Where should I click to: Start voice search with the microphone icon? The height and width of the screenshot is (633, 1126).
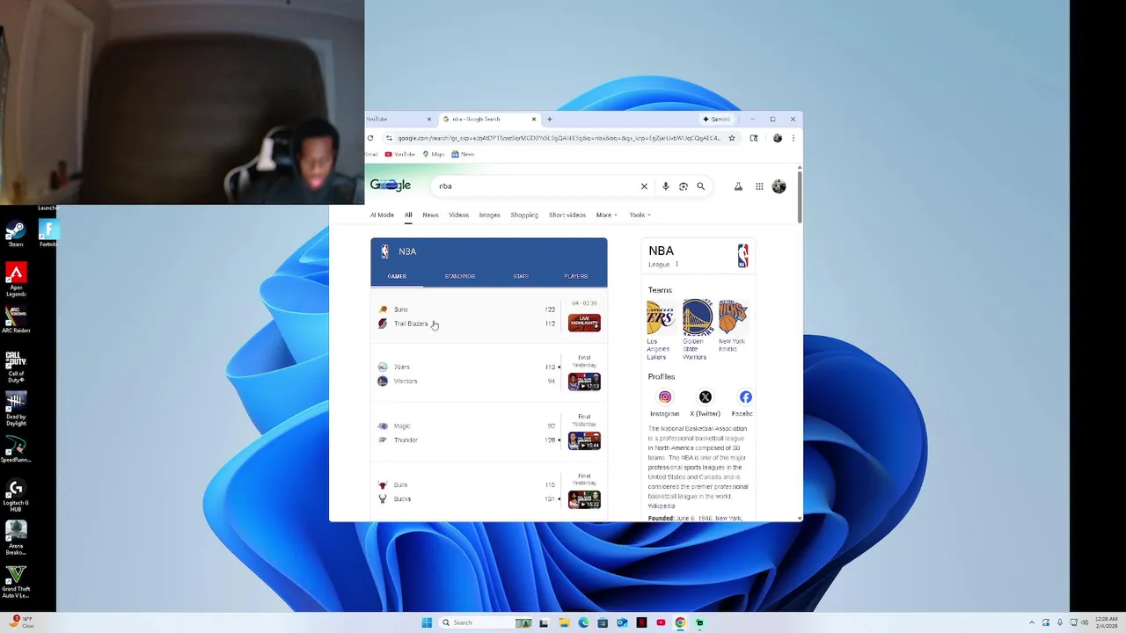point(666,186)
